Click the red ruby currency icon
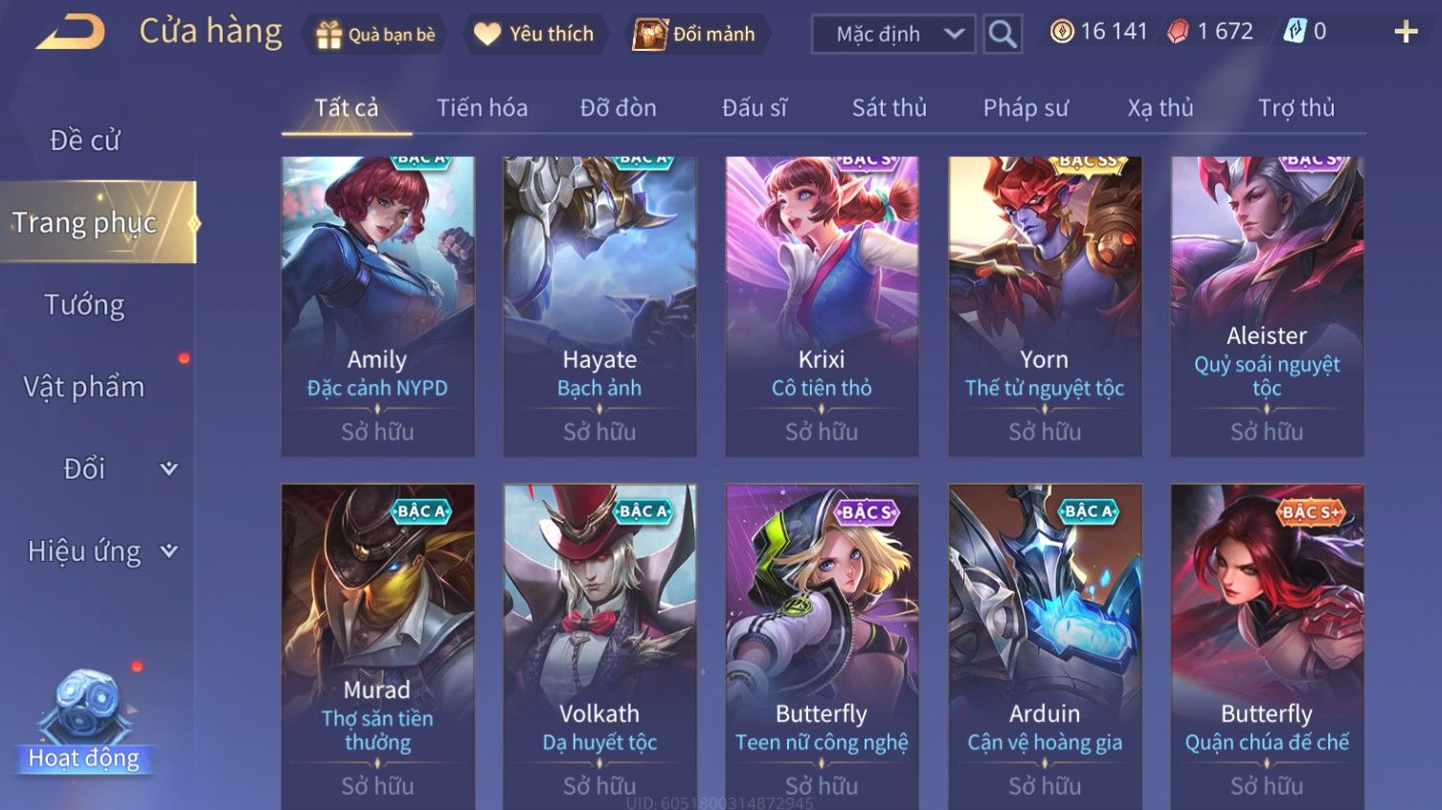The height and width of the screenshot is (810, 1442). 1178,32
